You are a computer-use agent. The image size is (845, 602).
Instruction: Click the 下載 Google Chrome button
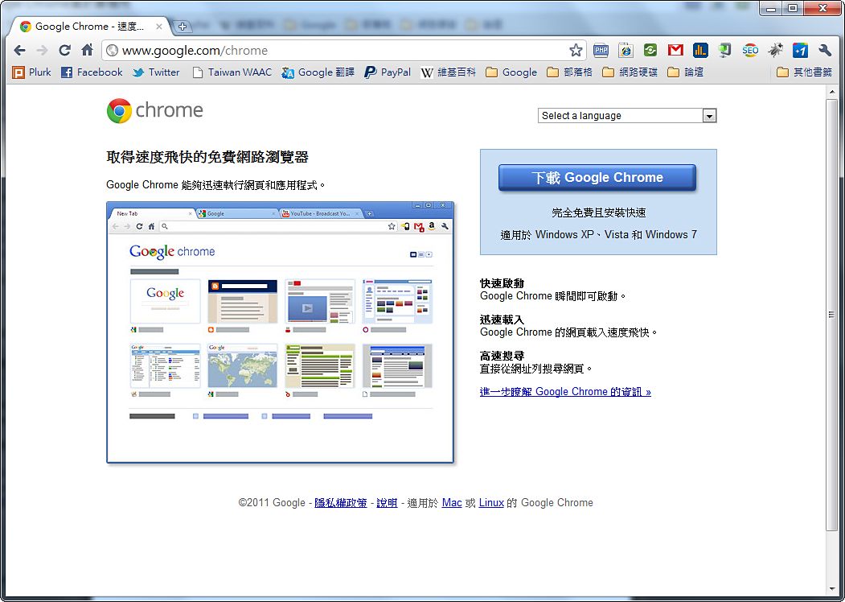597,178
